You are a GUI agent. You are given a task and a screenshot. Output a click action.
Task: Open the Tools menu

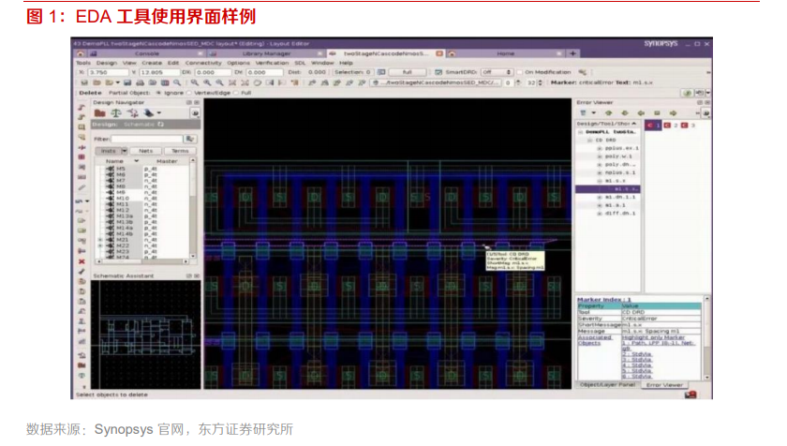[x=83, y=63]
